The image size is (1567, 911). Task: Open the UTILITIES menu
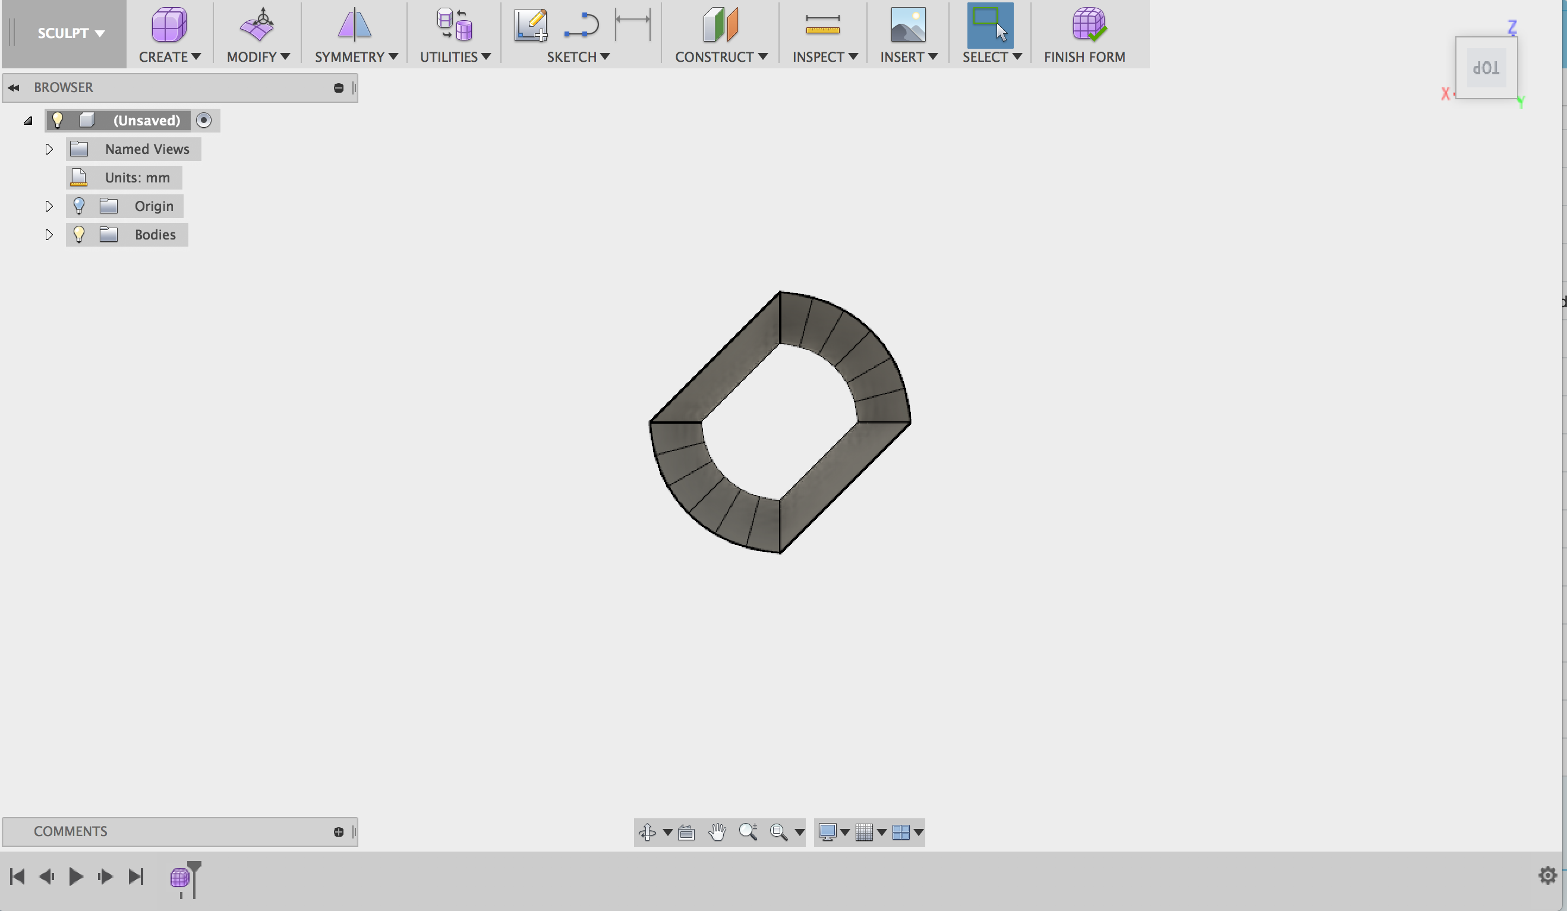(x=455, y=56)
